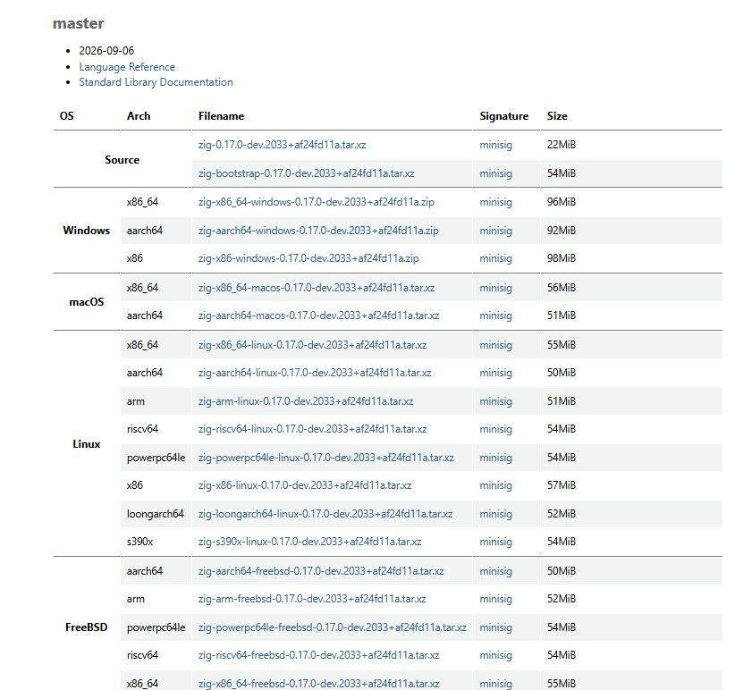Open Standard Library Documentation link
The image size is (735, 690).
(x=156, y=82)
